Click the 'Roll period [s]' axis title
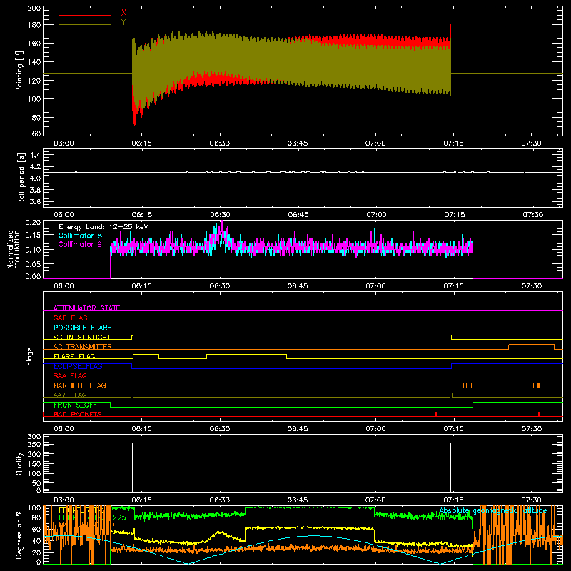 tap(21, 178)
